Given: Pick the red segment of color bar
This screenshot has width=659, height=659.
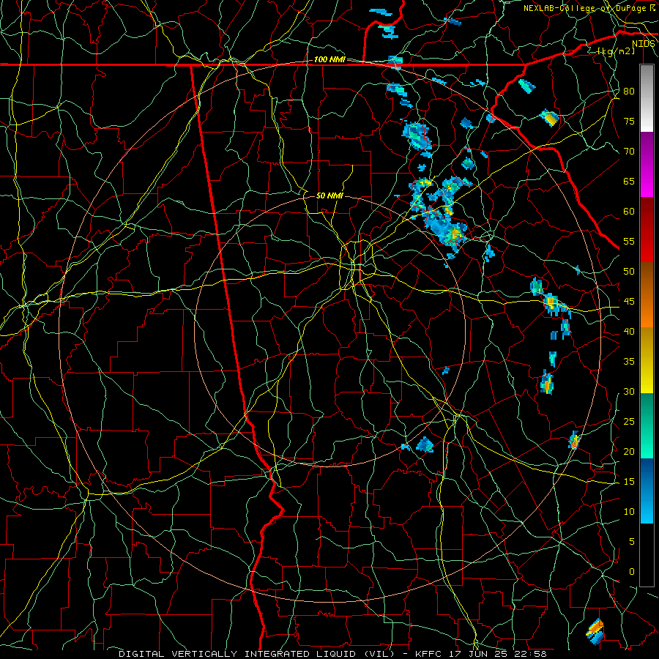Looking at the screenshot, I should pos(647,230).
